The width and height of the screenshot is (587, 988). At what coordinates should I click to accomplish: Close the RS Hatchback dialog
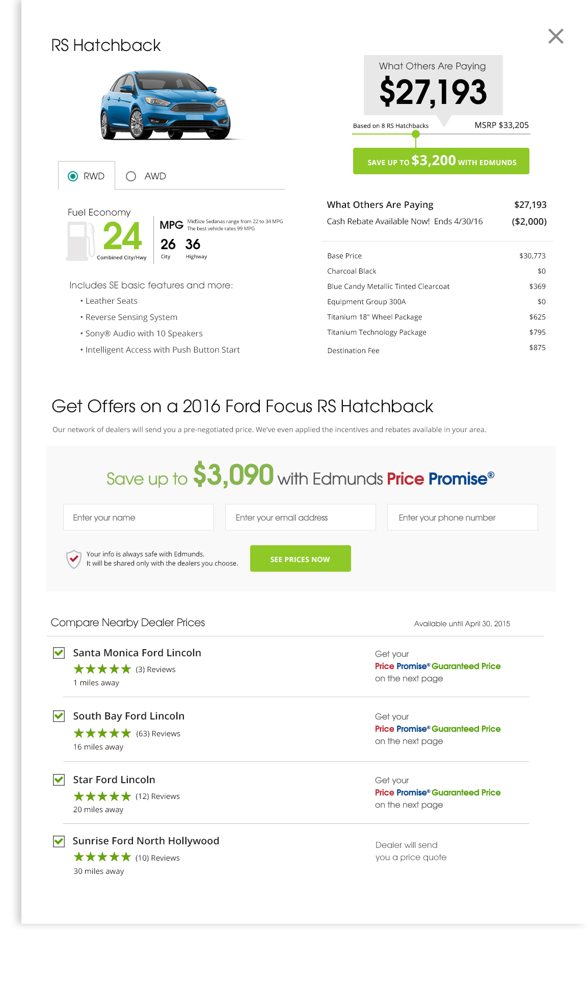pyautogui.click(x=555, y=36)
